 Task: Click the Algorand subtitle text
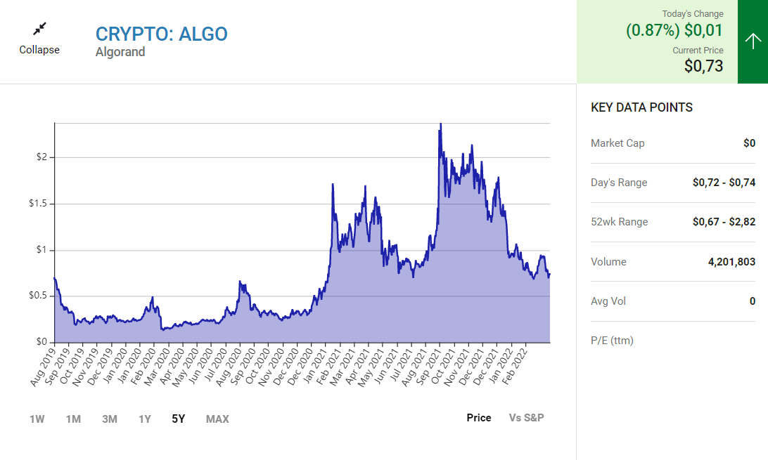(x=120, y=52)
